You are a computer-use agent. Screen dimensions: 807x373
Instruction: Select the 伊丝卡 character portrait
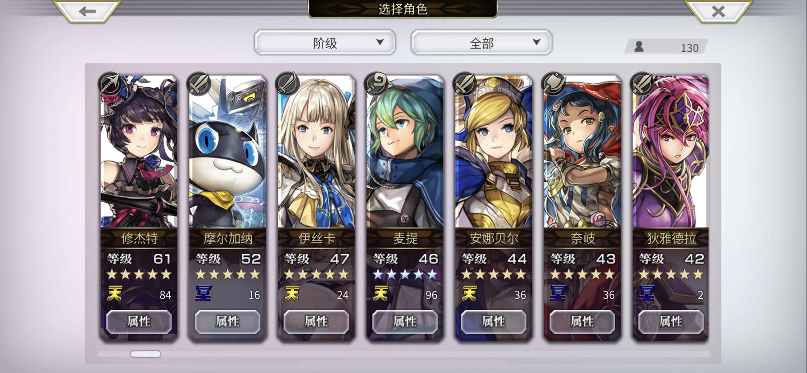click(x=316, y=152)
